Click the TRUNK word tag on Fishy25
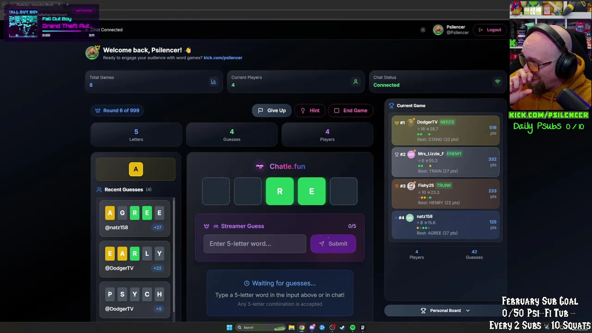Viewport: 592px width, 333px height. click(x=444, y=185)
